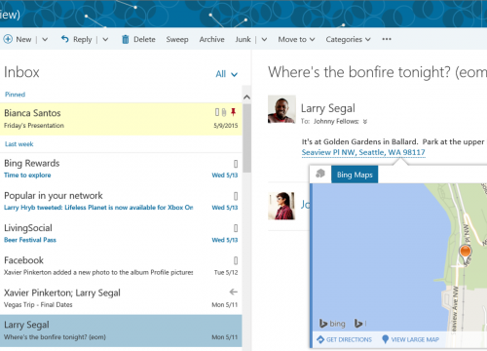Open the Categories dropdown
Viewport: 487px width, 351px height.
(x=348, y=39)
